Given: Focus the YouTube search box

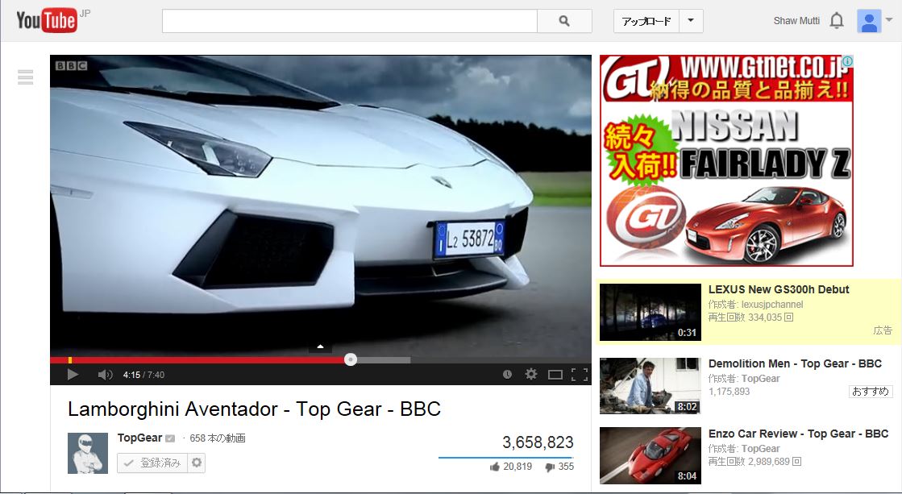Looking at the screenshot, I should tap(350, 21).
